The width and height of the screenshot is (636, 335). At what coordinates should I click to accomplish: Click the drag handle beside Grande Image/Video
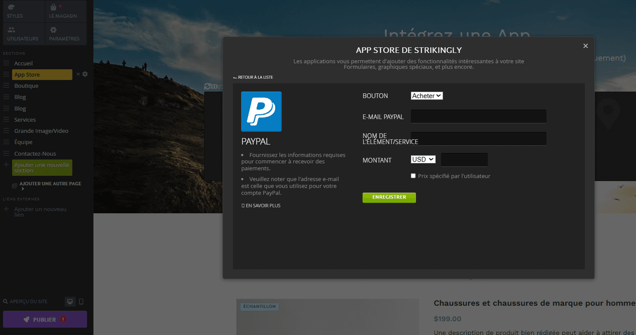[6, 131]
